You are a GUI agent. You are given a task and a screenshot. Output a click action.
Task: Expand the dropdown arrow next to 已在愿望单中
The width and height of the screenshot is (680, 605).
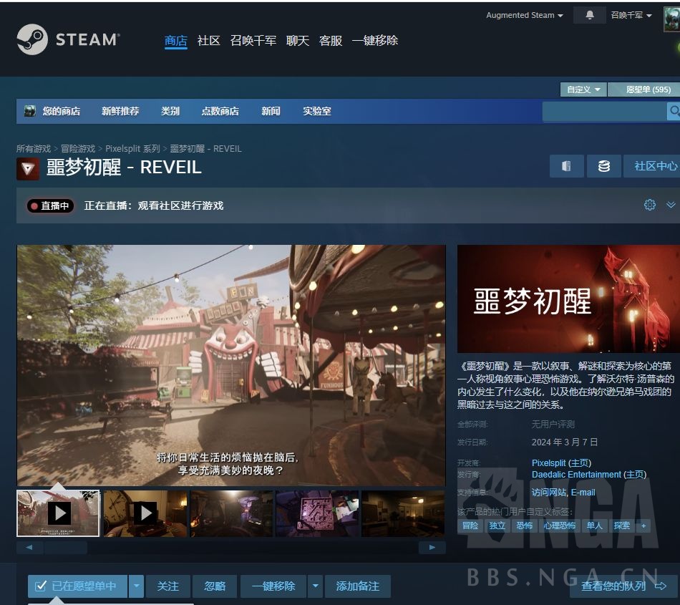tap(136, 586)
